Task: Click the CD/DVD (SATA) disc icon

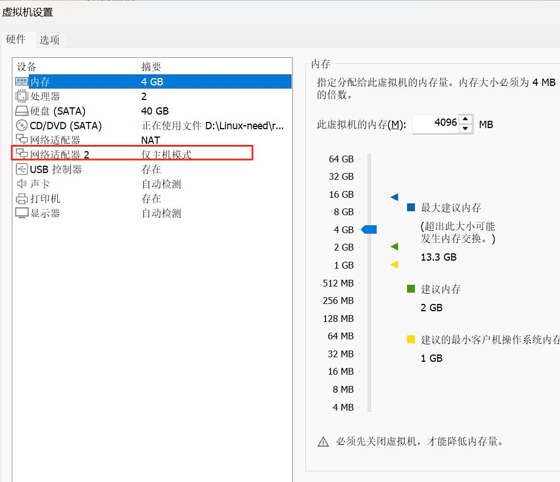Action: click(x=21, y=126)
